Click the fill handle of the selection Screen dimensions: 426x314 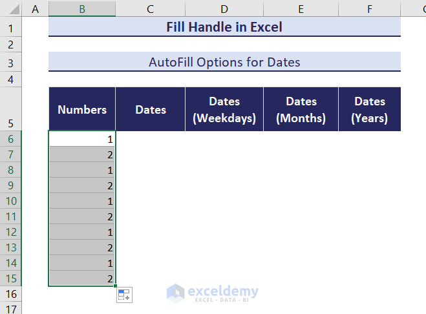116,286
